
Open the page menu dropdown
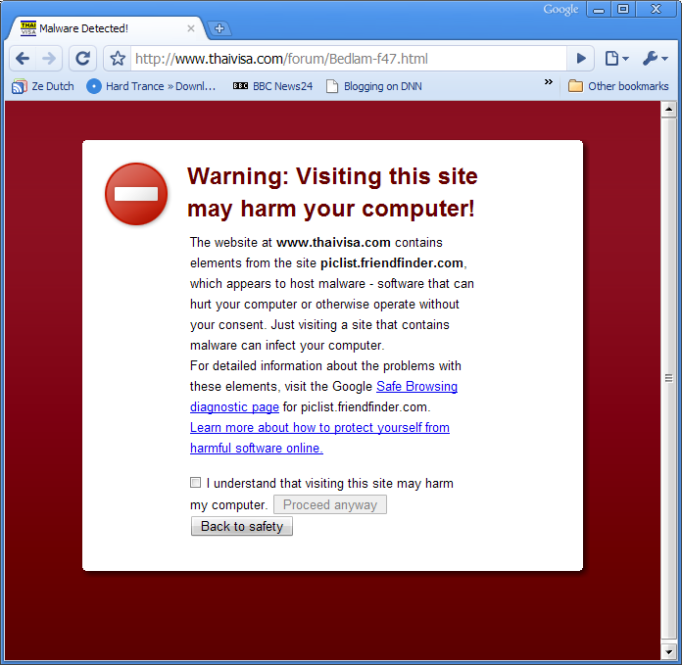[x=616, y=58]
